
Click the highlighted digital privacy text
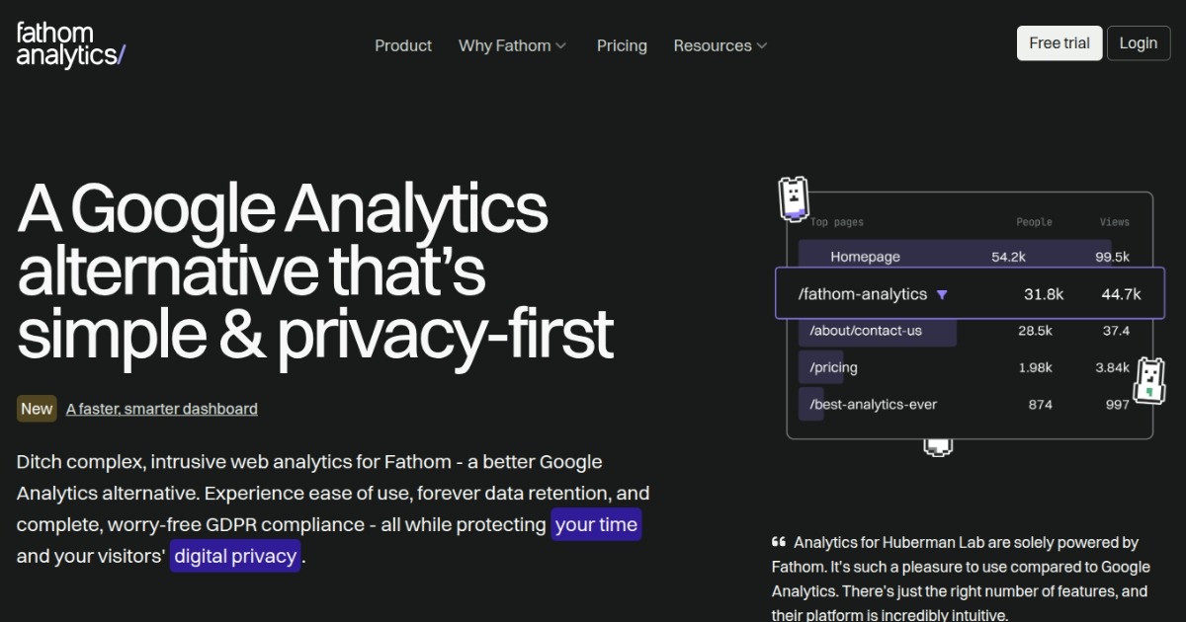[235, 556]
